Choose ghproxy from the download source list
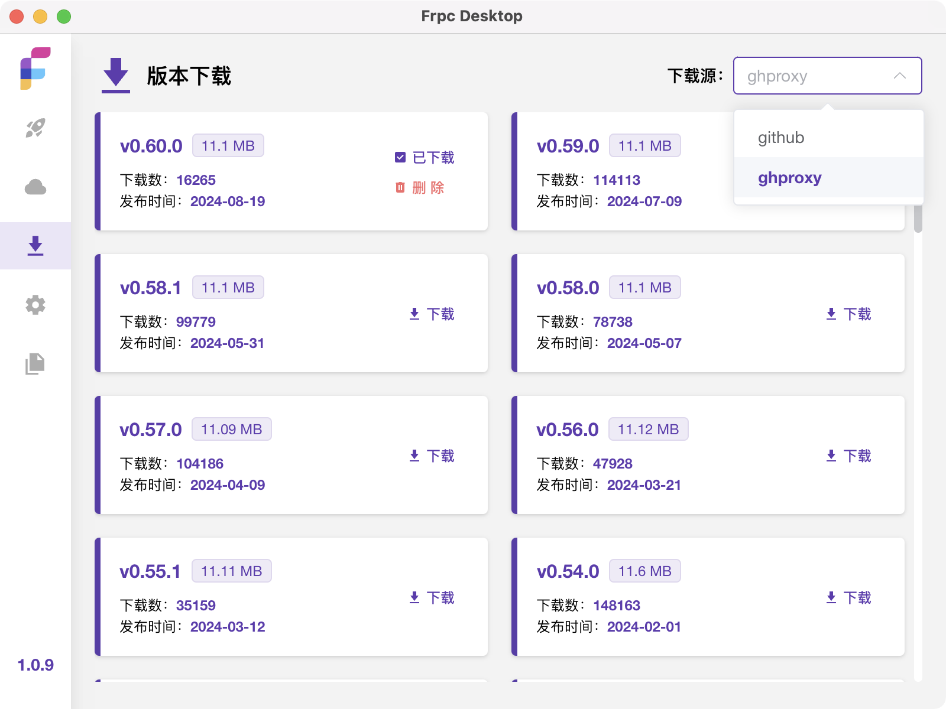 click(828, 178)
